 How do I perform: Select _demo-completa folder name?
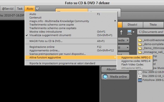(153, 44)
